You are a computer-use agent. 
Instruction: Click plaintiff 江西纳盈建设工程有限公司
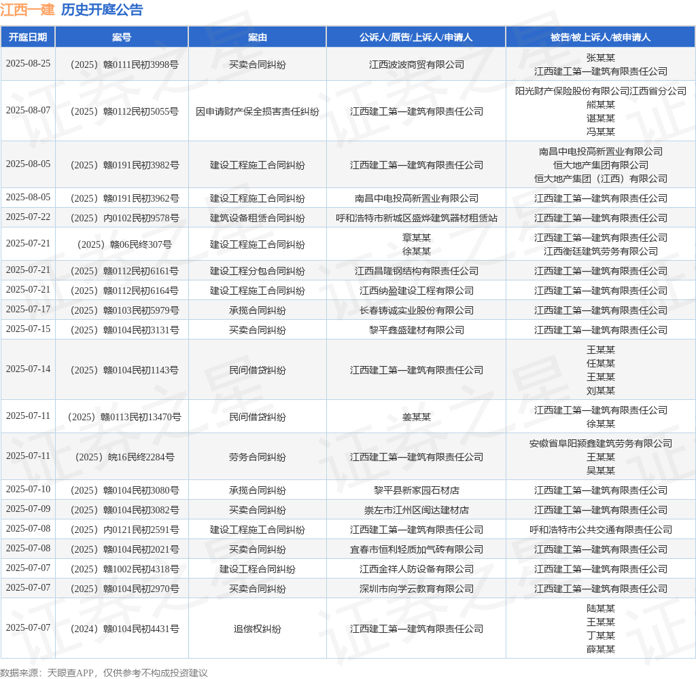tap(417, 291)
